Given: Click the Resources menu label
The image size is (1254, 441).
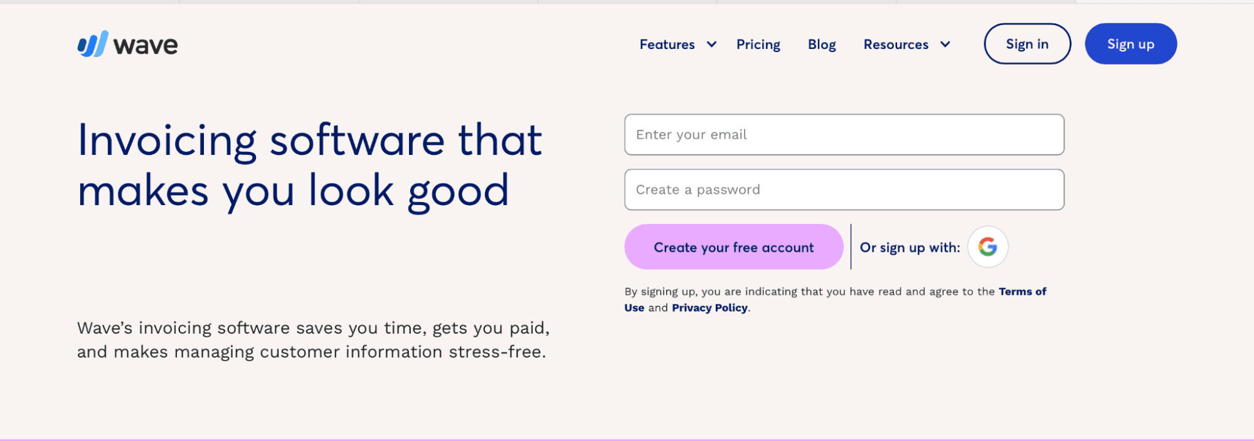Looking at the screenshot, I should point(896,45).
